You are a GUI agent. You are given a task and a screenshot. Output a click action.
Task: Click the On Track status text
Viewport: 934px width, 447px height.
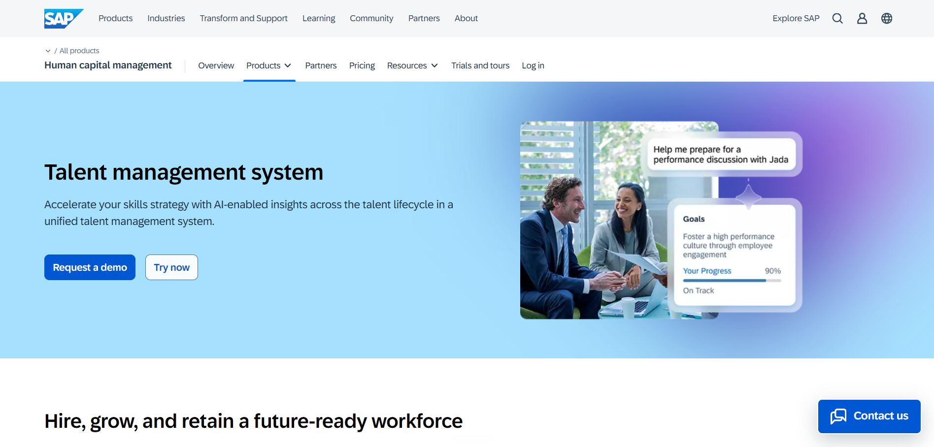698,290
